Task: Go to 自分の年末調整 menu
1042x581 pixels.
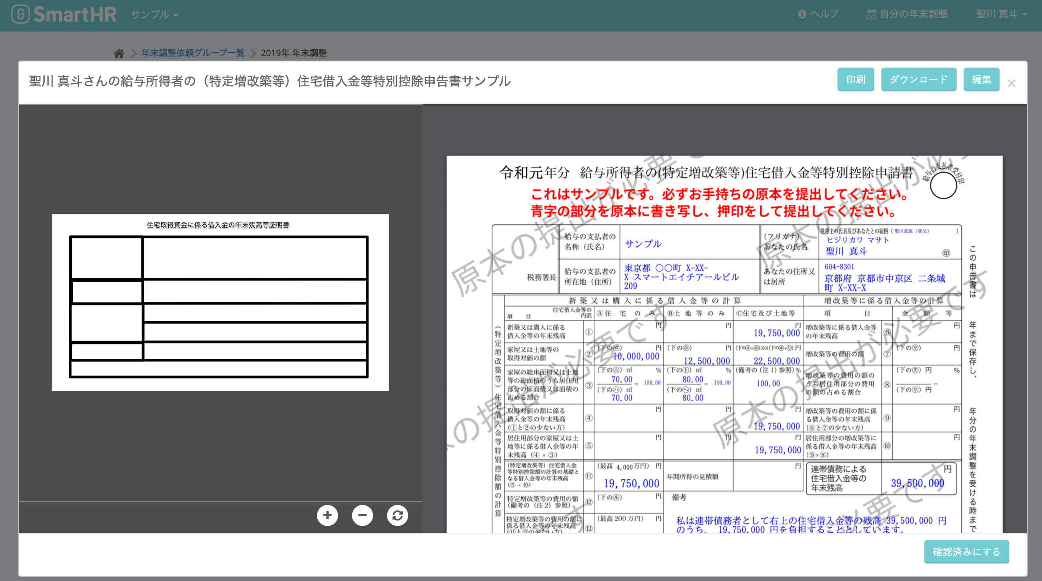Action: coord(914,14)
